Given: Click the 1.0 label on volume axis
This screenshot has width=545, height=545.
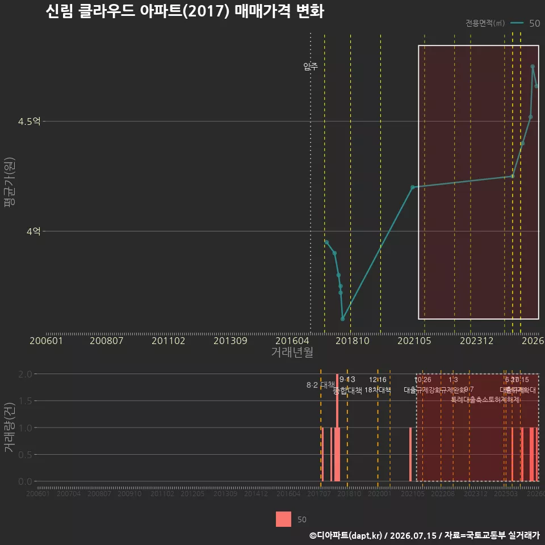Looking at the screenshot, I should [25, 427].
